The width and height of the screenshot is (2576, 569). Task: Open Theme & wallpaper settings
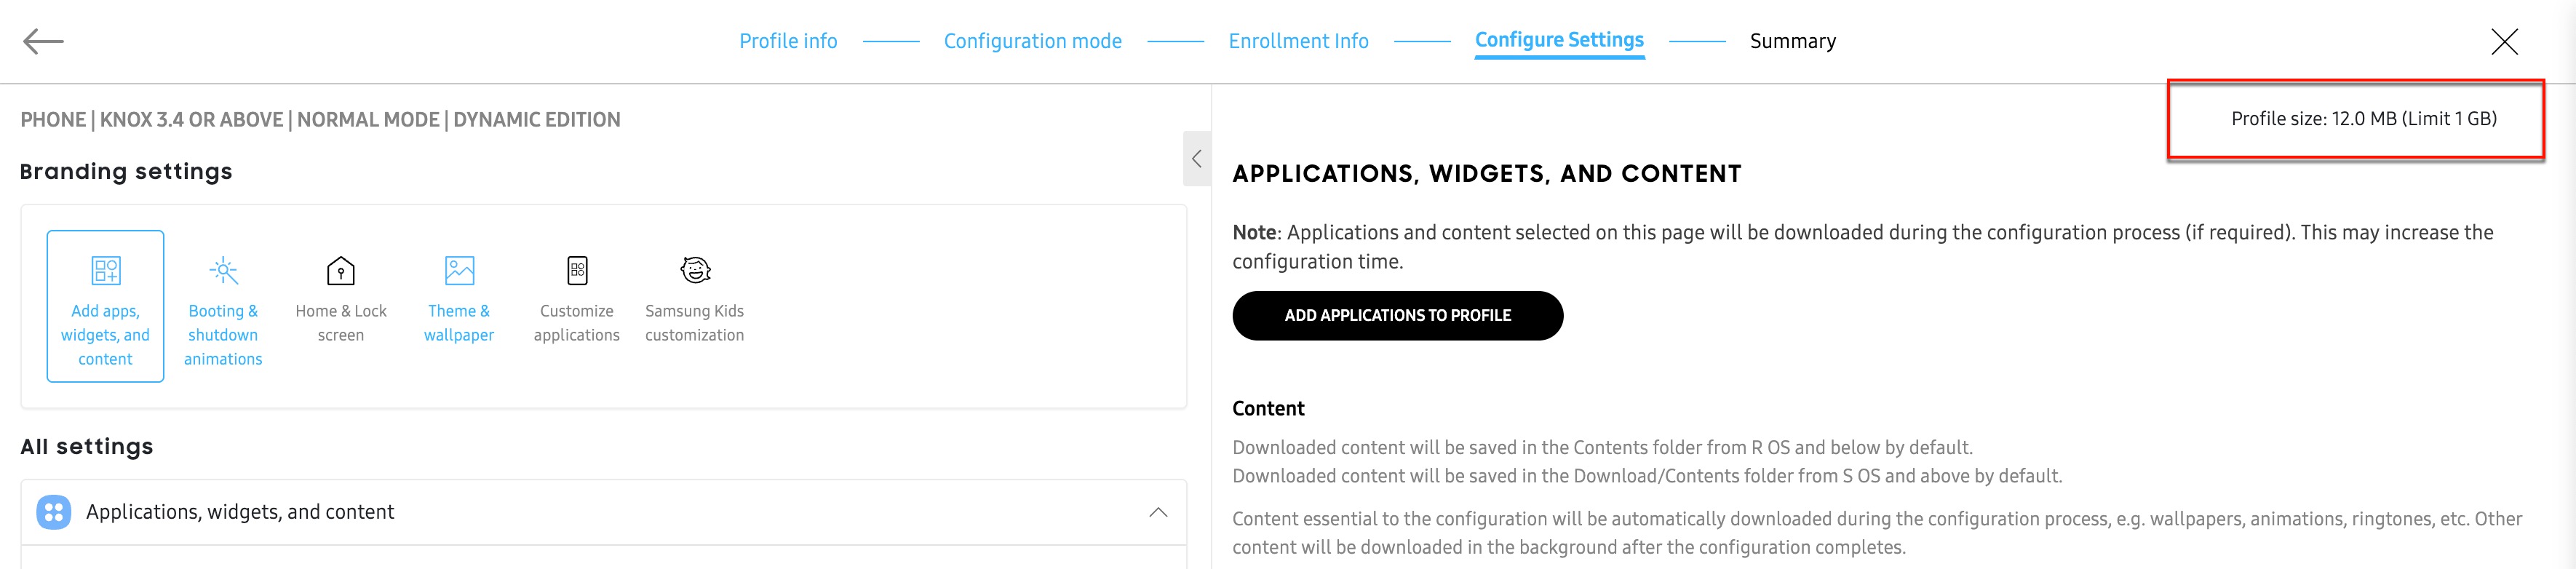459,299
